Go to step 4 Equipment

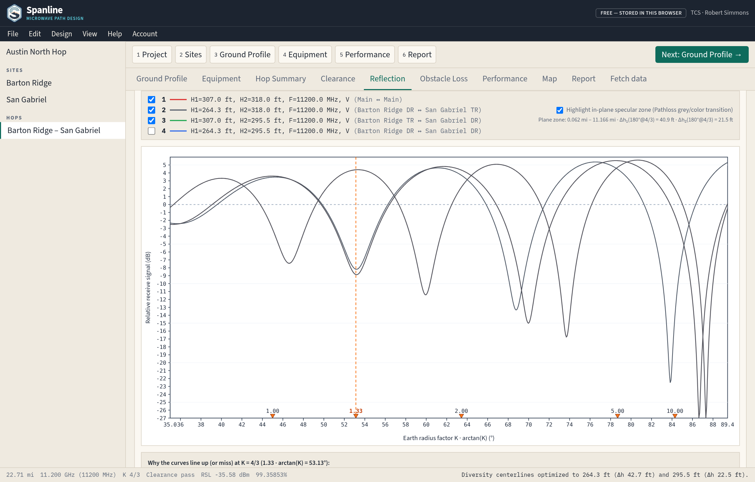[305, 54]
